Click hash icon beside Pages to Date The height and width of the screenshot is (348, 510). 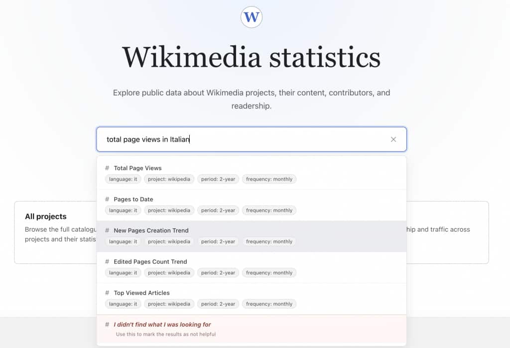tap(107, 199)
